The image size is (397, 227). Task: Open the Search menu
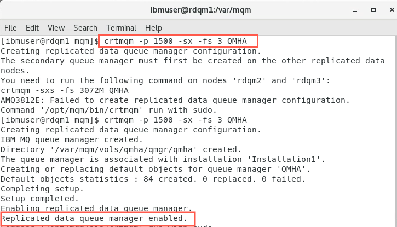[85, 28]
